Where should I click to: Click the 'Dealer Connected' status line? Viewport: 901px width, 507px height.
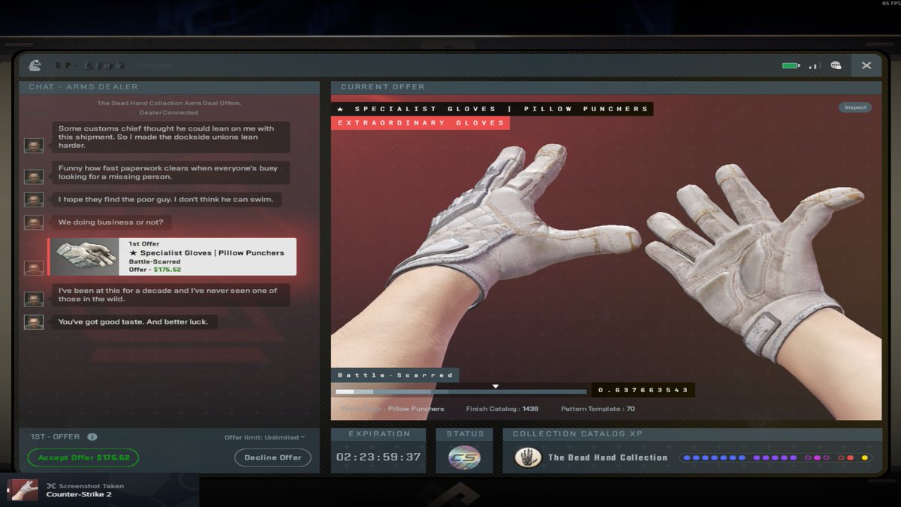coord(169,113)
